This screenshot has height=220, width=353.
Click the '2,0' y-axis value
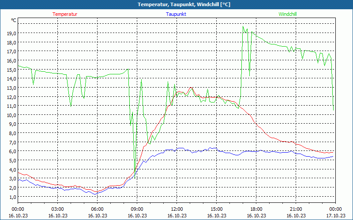click(x=13, y=188)
